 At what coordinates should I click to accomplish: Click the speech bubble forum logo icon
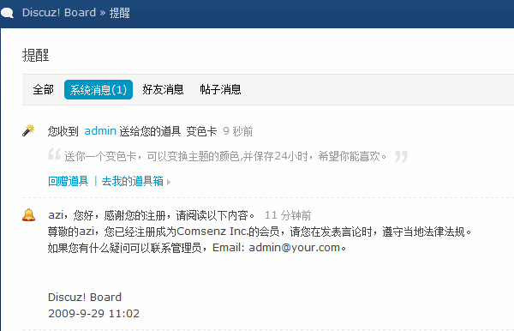pos(7,13)
